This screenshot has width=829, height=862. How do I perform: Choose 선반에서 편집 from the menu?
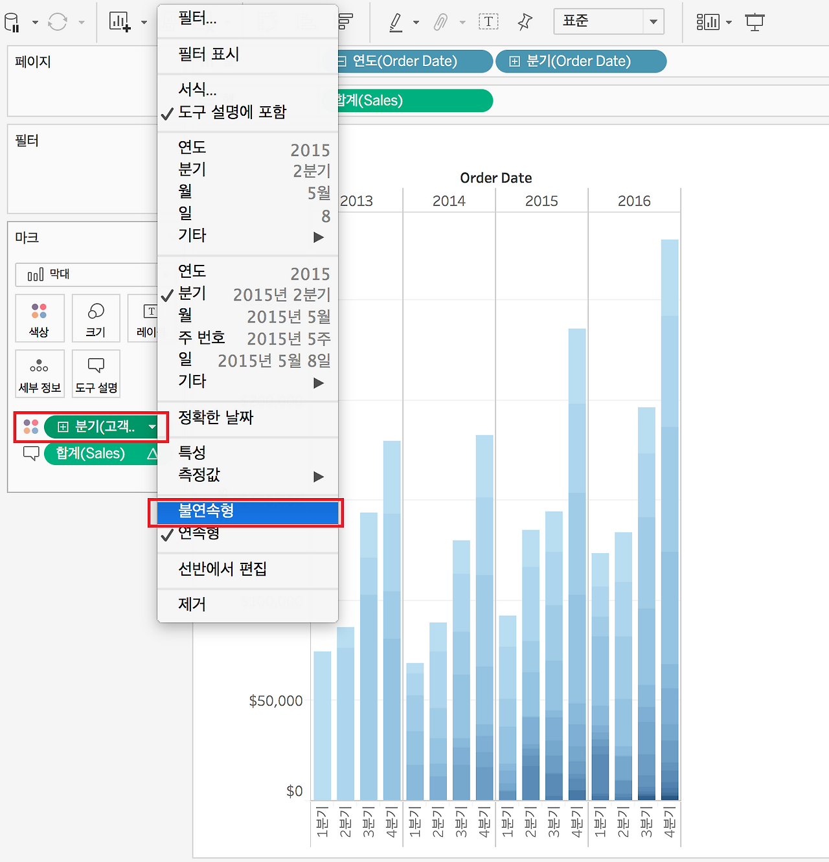247,569
